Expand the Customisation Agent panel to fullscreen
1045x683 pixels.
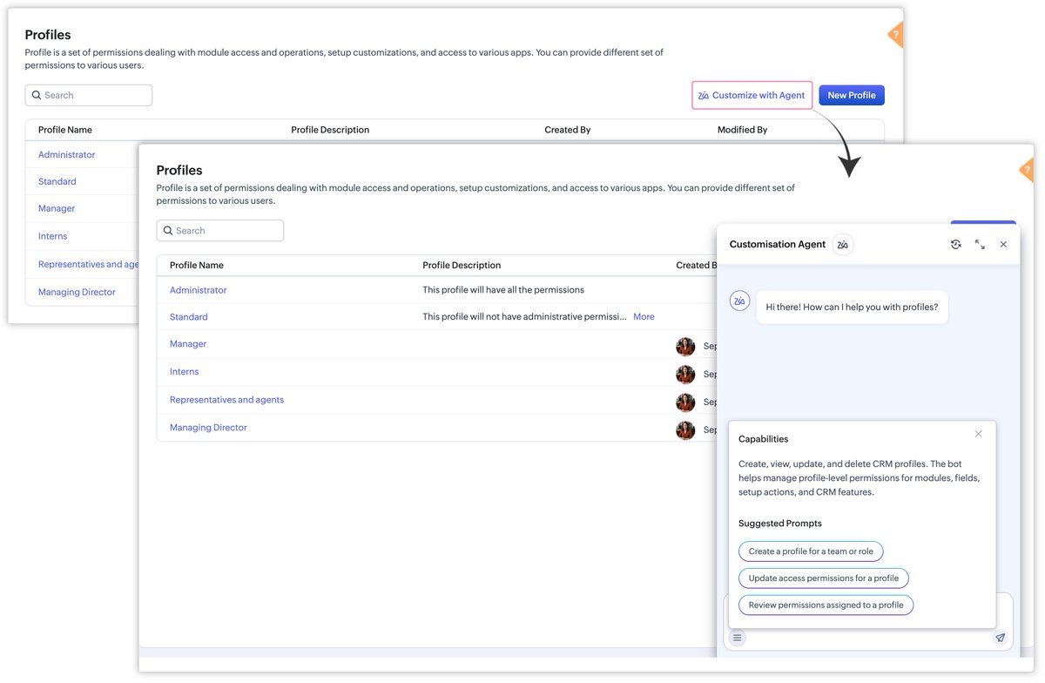980,245
